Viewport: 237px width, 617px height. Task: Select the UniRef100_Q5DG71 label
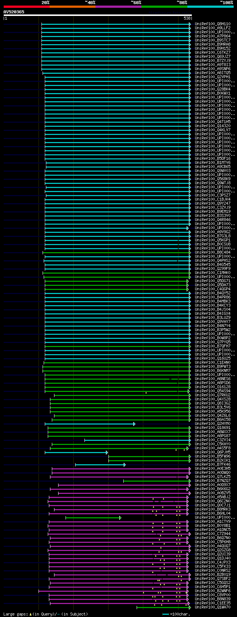(x=213, y=281)
